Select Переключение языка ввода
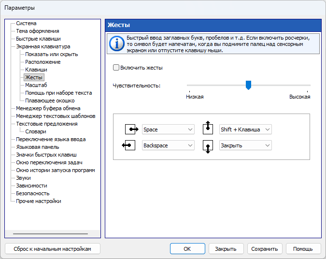The image size is (326, 259). tap(51, 139)
